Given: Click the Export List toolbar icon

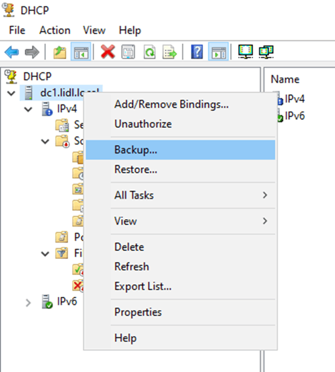Looking at the screenshot, I should 170,52.
